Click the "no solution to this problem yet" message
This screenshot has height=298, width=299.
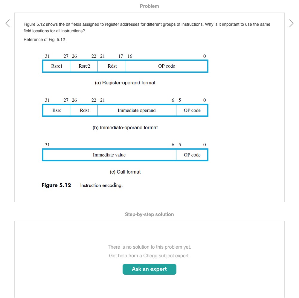[x=149, y=247]
